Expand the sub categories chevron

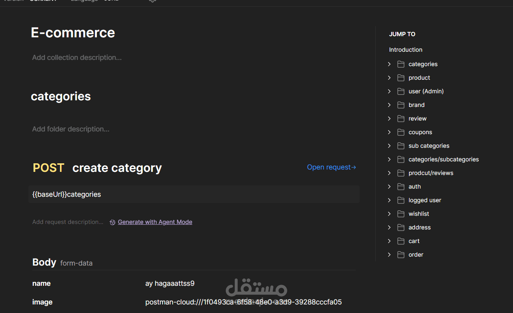[389, 146]
